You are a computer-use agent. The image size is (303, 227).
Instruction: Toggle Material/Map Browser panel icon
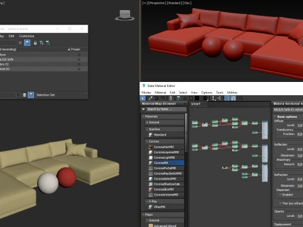(x=227, y=98)
